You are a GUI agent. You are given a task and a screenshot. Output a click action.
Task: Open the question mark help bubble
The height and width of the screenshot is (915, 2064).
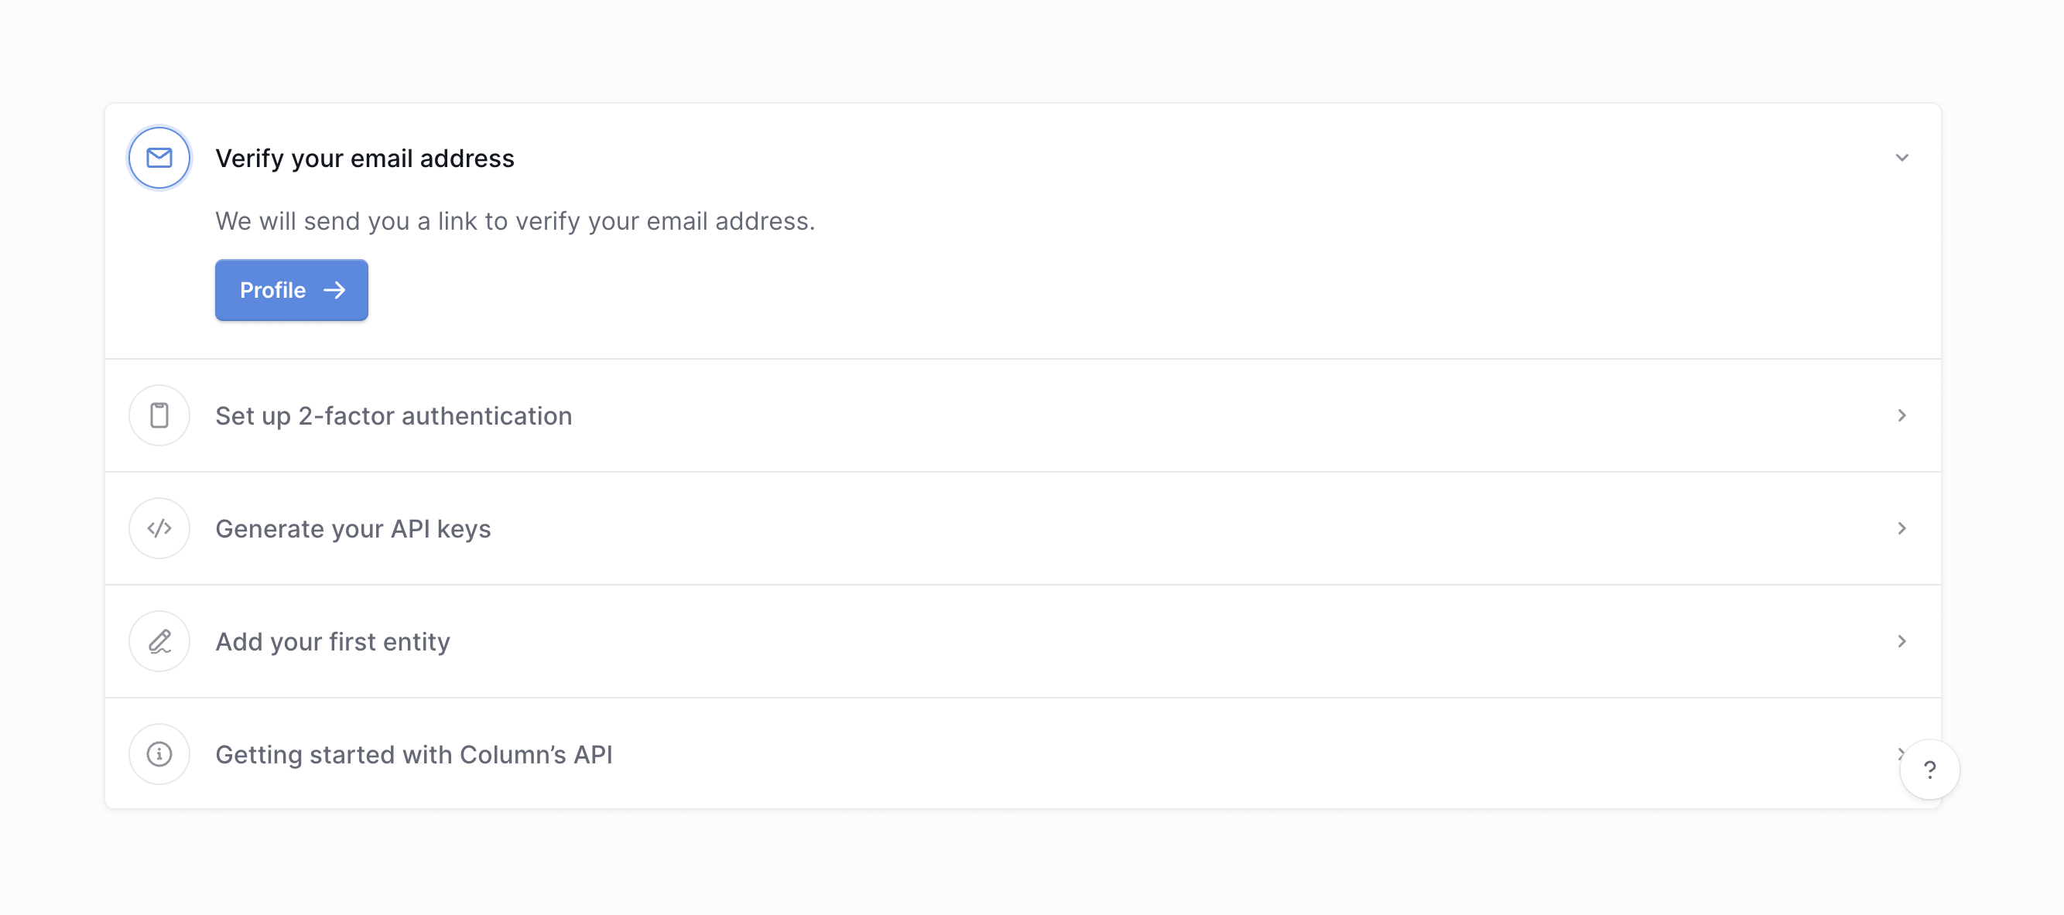pos(1929,770)
